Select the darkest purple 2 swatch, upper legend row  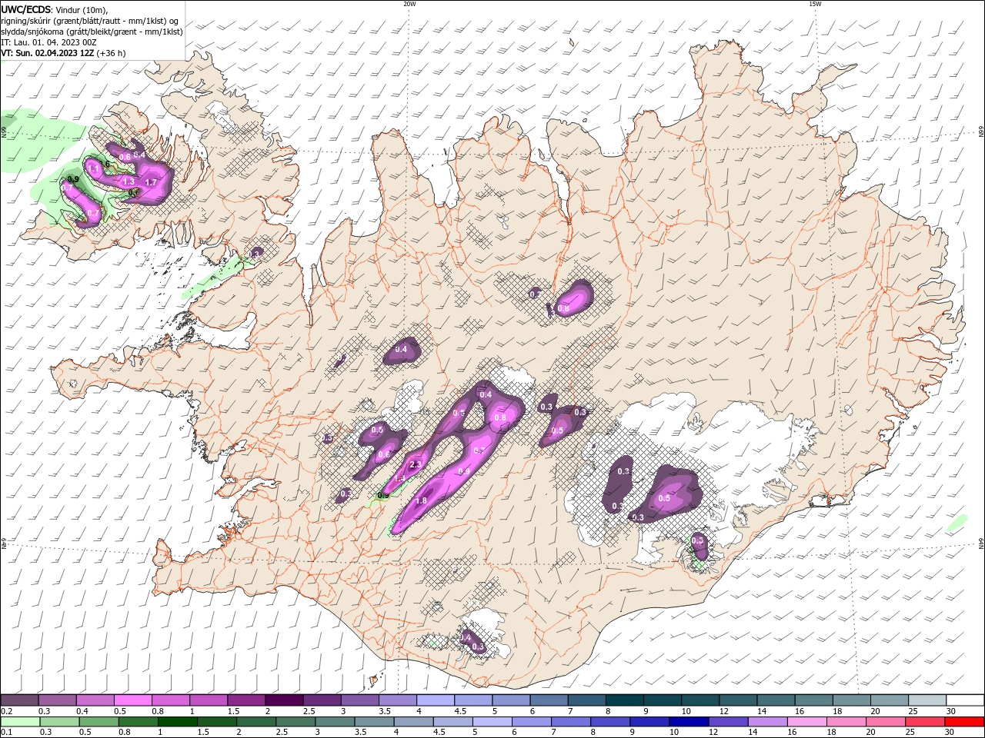point(284,700)
